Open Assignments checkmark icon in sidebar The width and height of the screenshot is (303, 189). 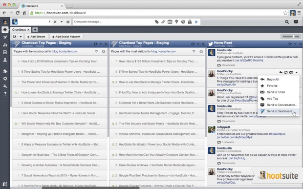(x=5, y=52)
